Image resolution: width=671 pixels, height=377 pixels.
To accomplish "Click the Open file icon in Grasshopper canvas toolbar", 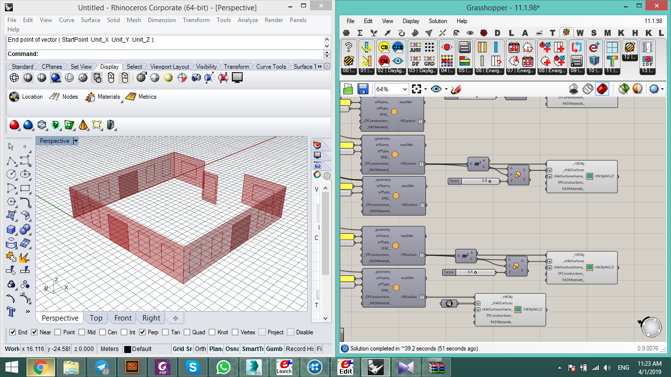I will tap(348, 89).
